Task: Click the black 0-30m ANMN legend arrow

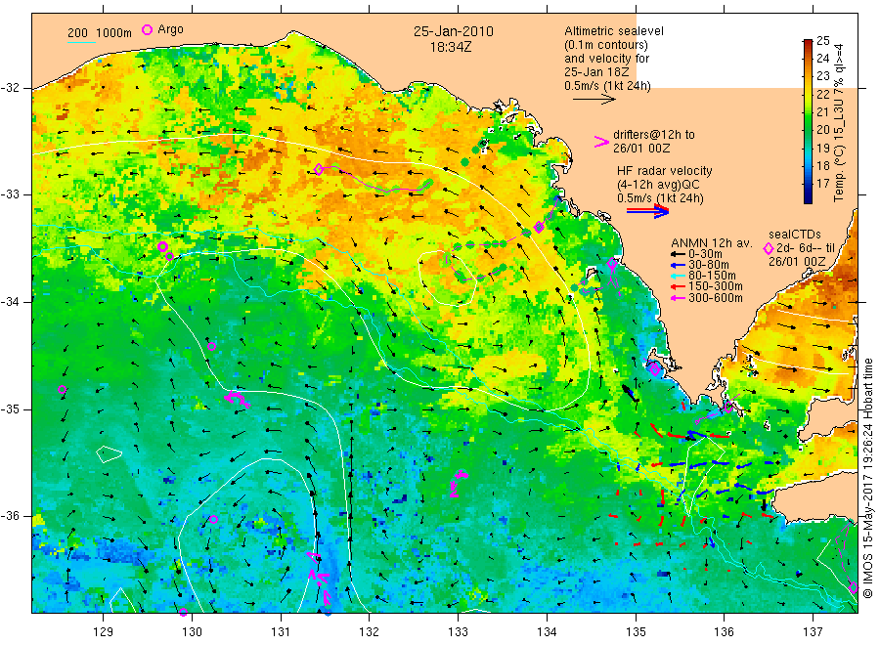Action: (678, 254)
